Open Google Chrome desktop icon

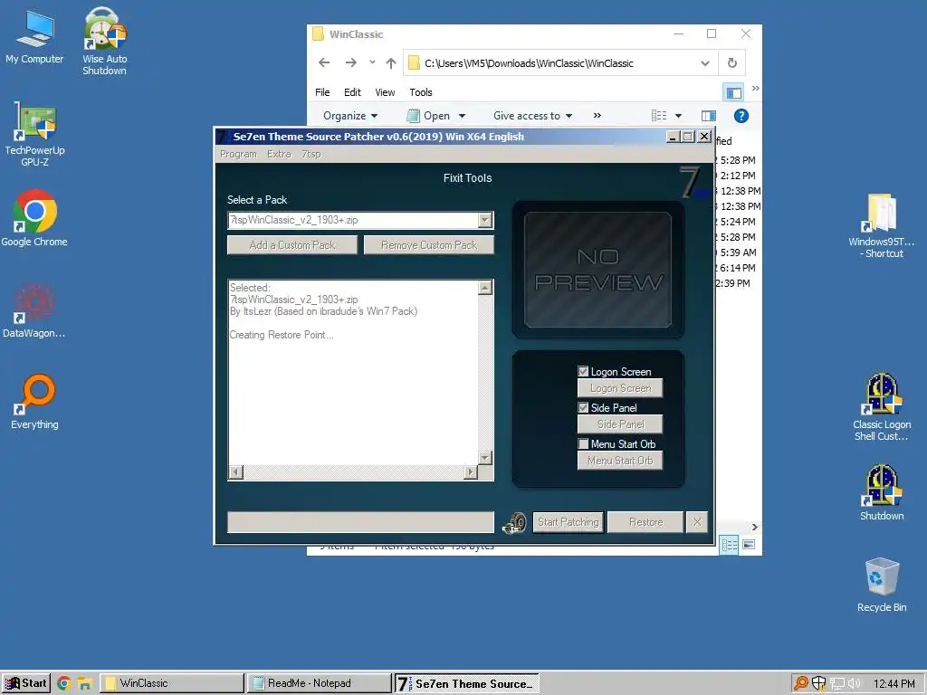[x=34, y=218]
